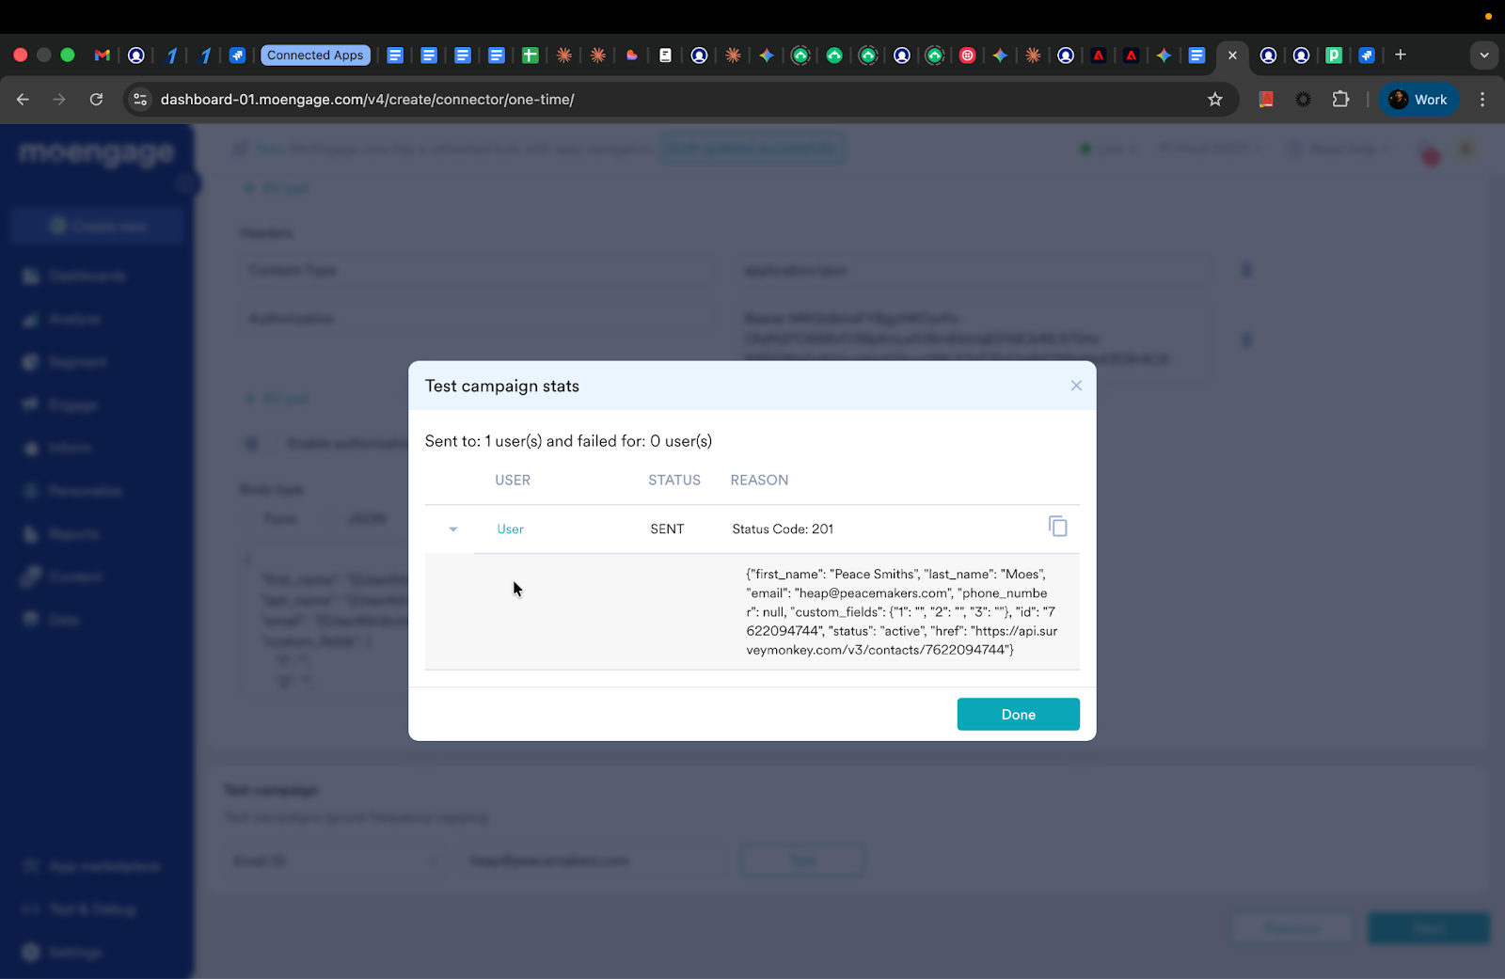This screenshot has width=1505, height=979.
Task: Click the Work profile button
Action: pyautogui.click(x=1418, y=100)
